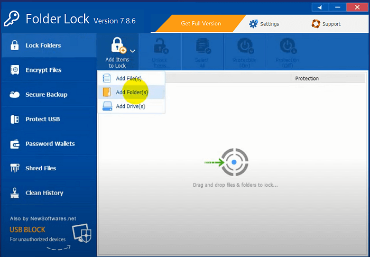
Task: Select Add File(s) from the dropdown menu
Action: [128, 78]
